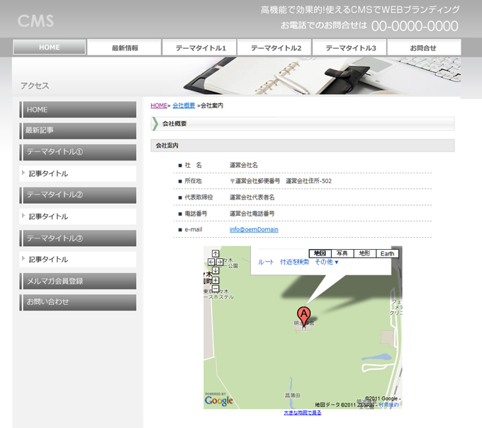The height and width of the screenshot is (428, 482).
Task: Open 最新情報 tab in top navigation
Action: pyautogui.click(x=125, y=48)
